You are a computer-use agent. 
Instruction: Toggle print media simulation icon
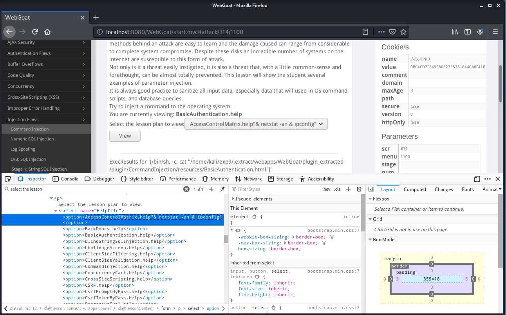coord(359,189)
